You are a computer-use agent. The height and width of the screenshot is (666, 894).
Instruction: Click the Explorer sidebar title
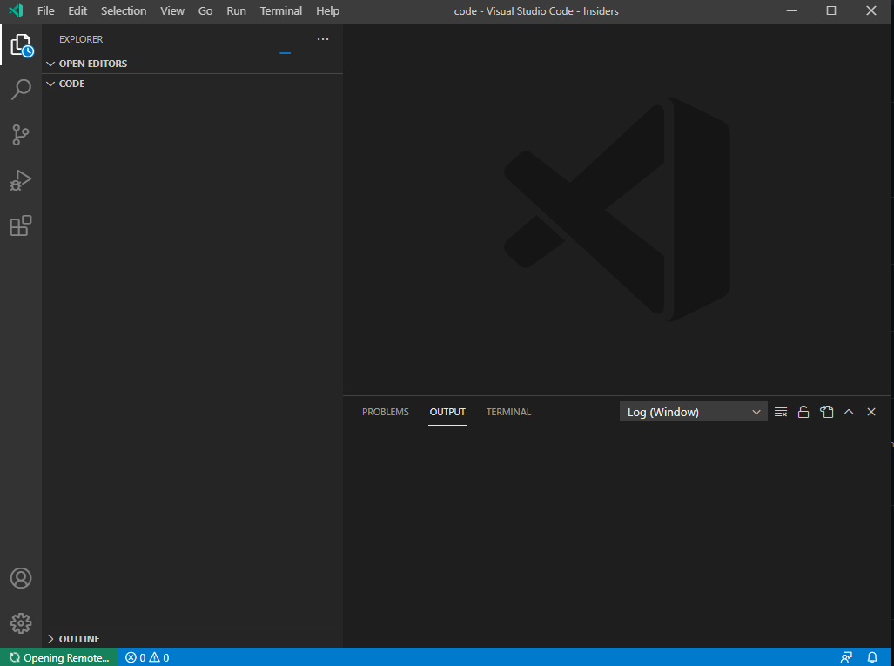[x=81, y=39]
